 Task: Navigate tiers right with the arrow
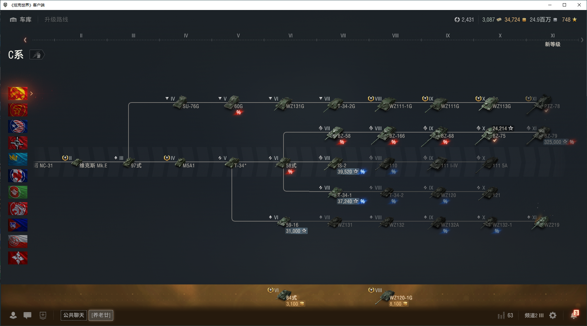[x=582, y=40]
